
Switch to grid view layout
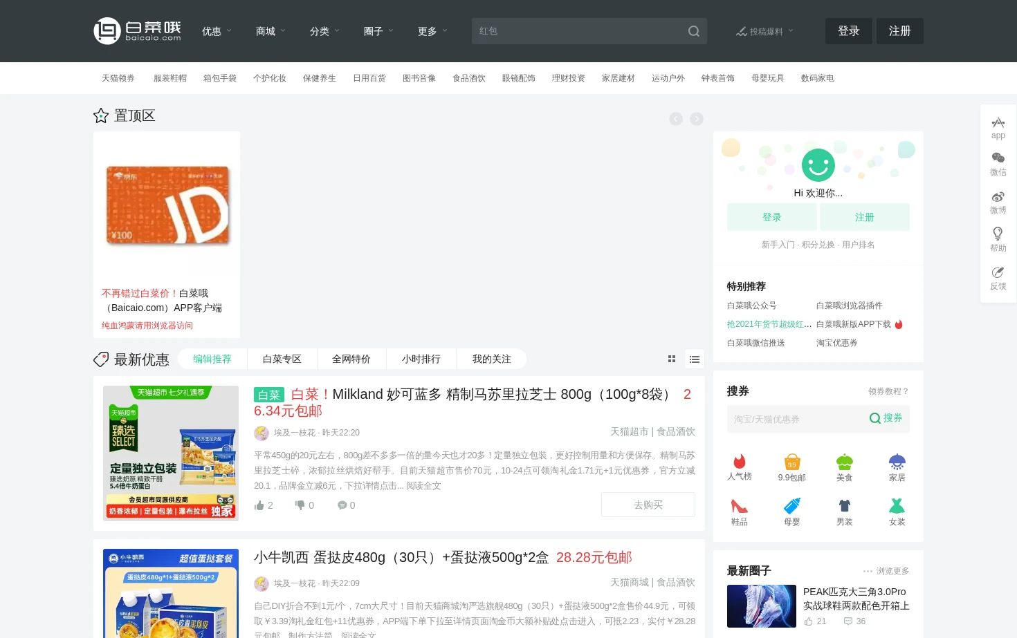pos(672,359)
